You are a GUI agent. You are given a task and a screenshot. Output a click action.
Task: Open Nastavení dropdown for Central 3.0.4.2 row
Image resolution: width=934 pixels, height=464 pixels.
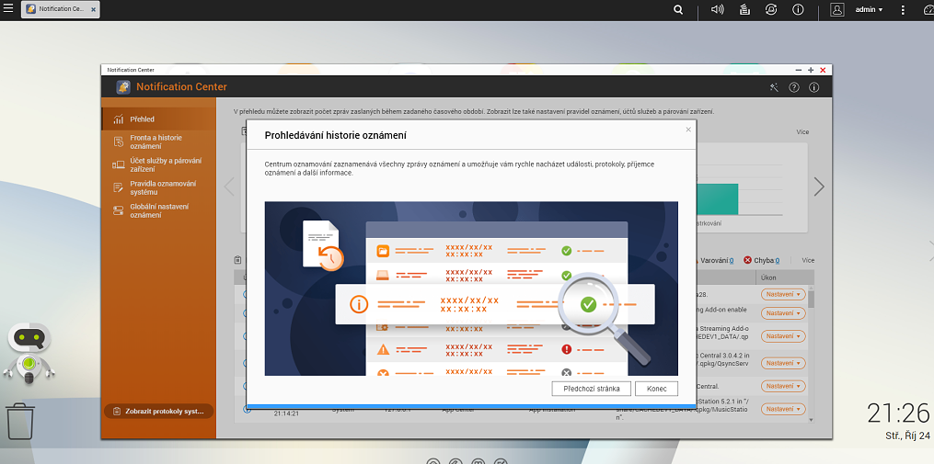pyautogui.click(x=783, y=363)
